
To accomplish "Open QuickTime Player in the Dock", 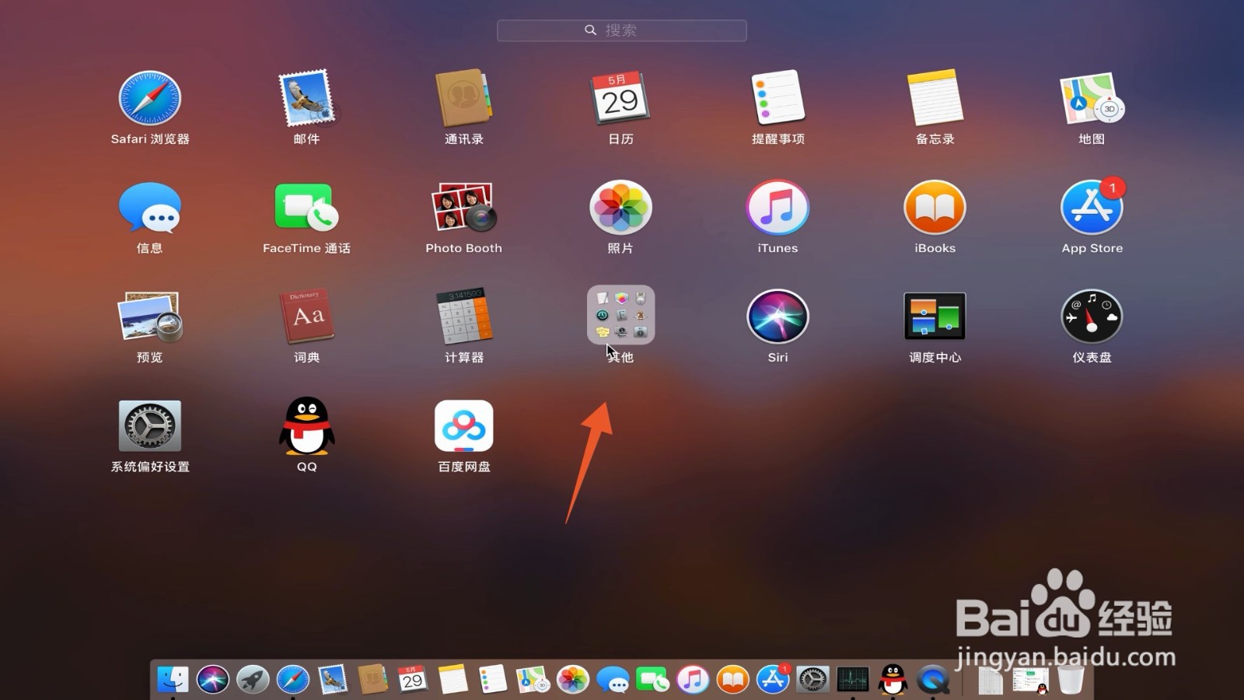I will click(x=933, y=680).
